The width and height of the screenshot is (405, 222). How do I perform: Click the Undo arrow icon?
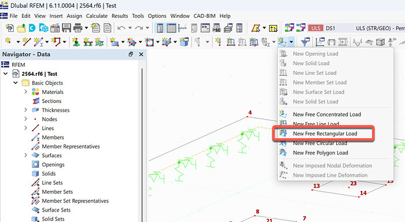(x=121, y=28)
